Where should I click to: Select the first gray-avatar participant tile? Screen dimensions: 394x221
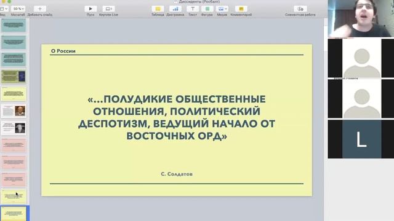[x=361, y=58]
